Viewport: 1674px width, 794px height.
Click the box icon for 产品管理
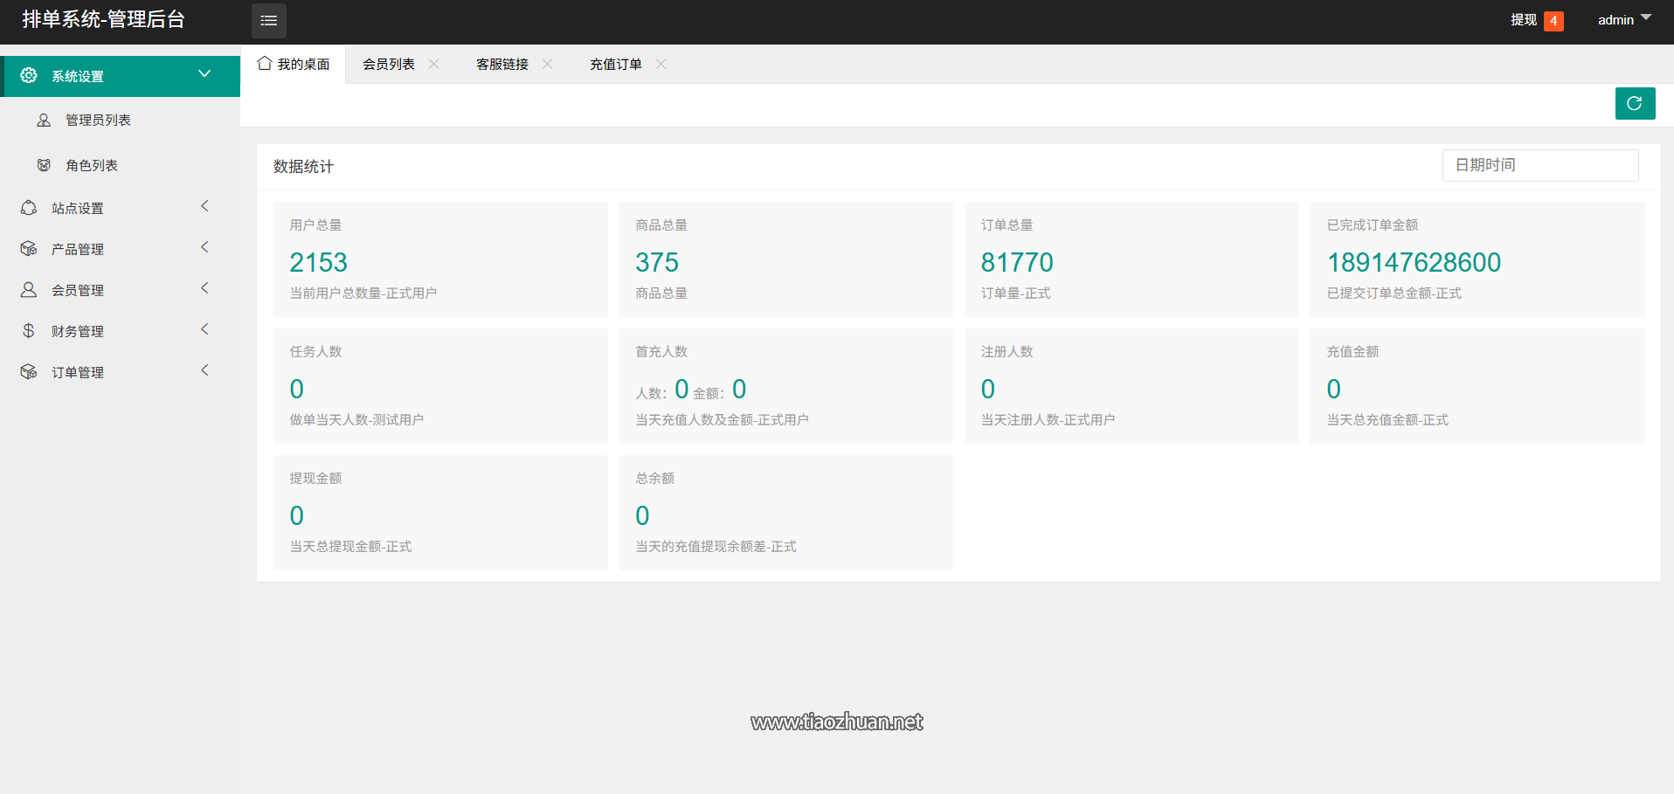(28, 248)
